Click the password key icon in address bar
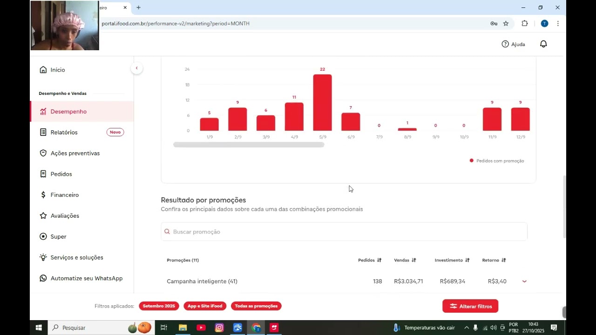Image resolution: width=596 pixels, height=335 pixels. (494, 23)
